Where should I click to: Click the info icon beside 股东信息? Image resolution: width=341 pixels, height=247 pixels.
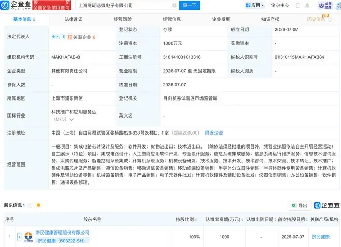[x=30, y=205]
